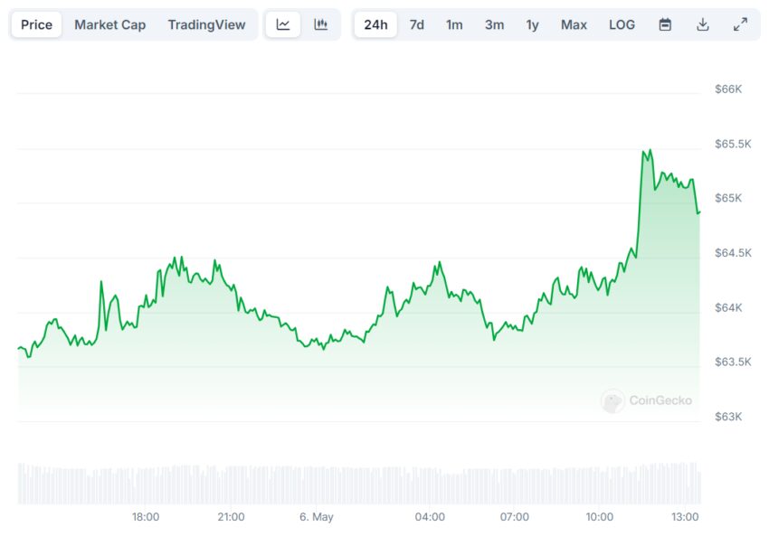Click the volume bars above 10:00
This screenshot has height=536, width=769.
(599, 485)
